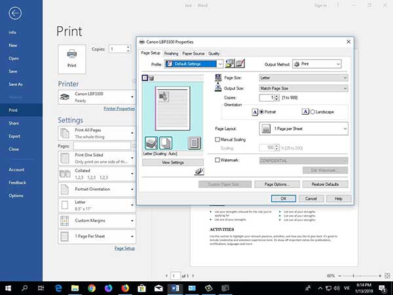393x295 pixels.
Task: Open Portrait Orientation dropdown in Word
Action: pos(97,189)
